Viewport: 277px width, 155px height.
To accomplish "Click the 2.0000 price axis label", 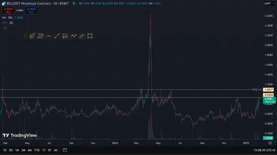I will (268, 45).
